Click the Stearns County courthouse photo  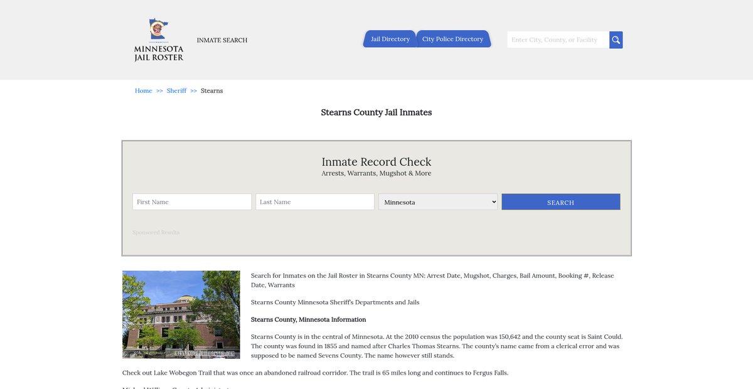[x=181, y=314]
